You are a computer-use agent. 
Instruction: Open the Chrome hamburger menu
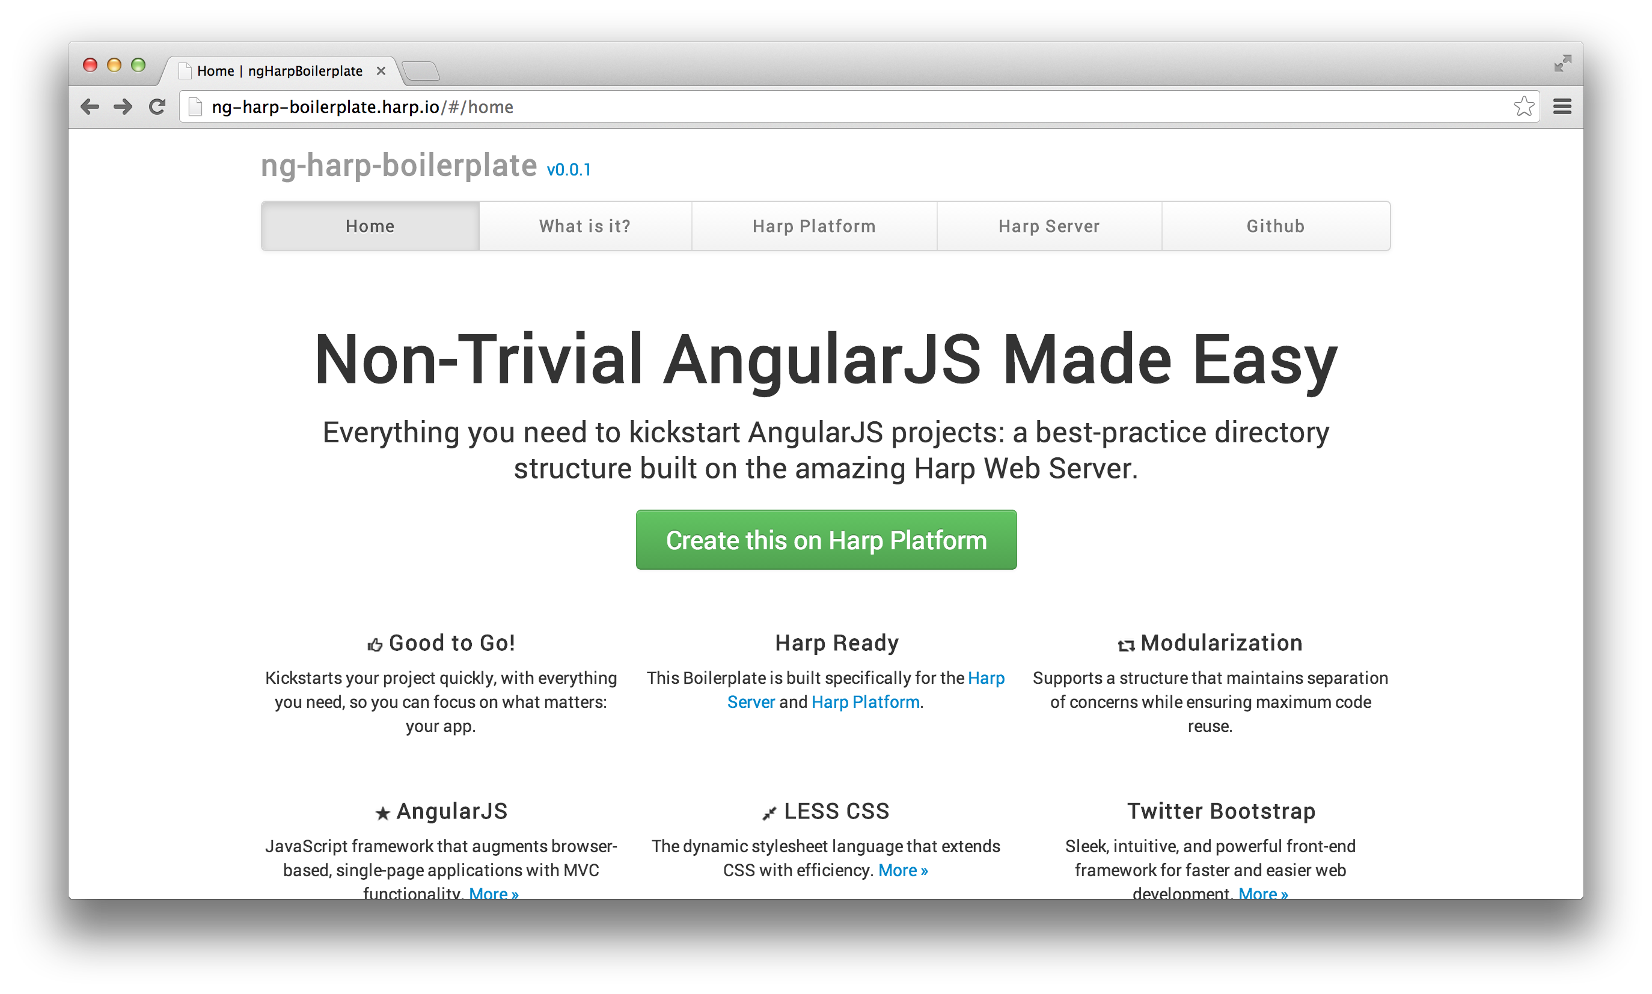1562,106
